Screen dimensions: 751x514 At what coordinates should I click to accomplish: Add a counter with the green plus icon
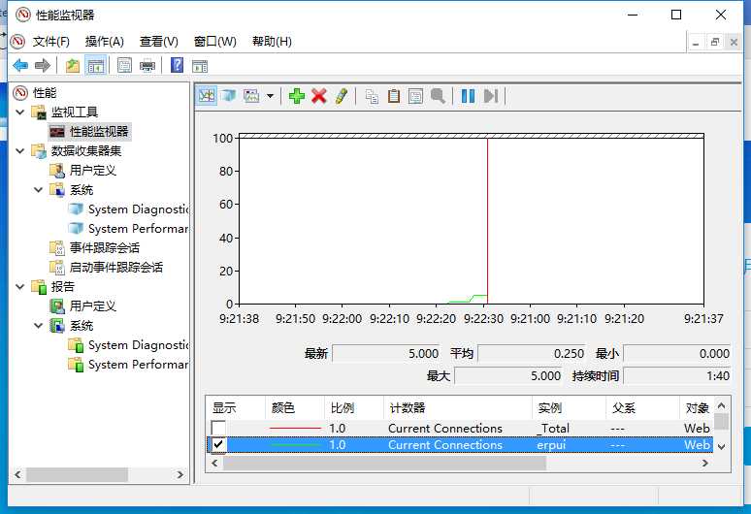click(297, 96)
